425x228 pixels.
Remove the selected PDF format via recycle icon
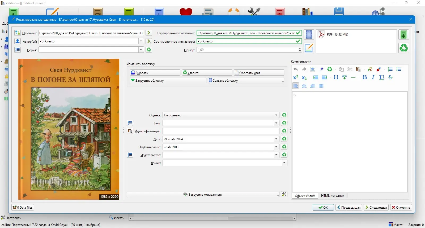point(403,48)
